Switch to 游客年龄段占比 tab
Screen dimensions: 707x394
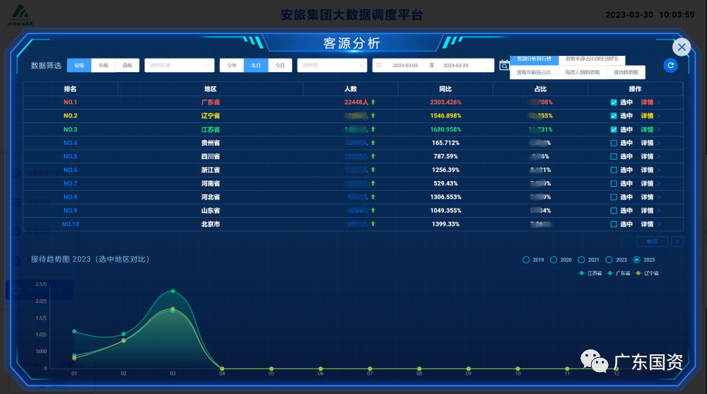(534, 72)
